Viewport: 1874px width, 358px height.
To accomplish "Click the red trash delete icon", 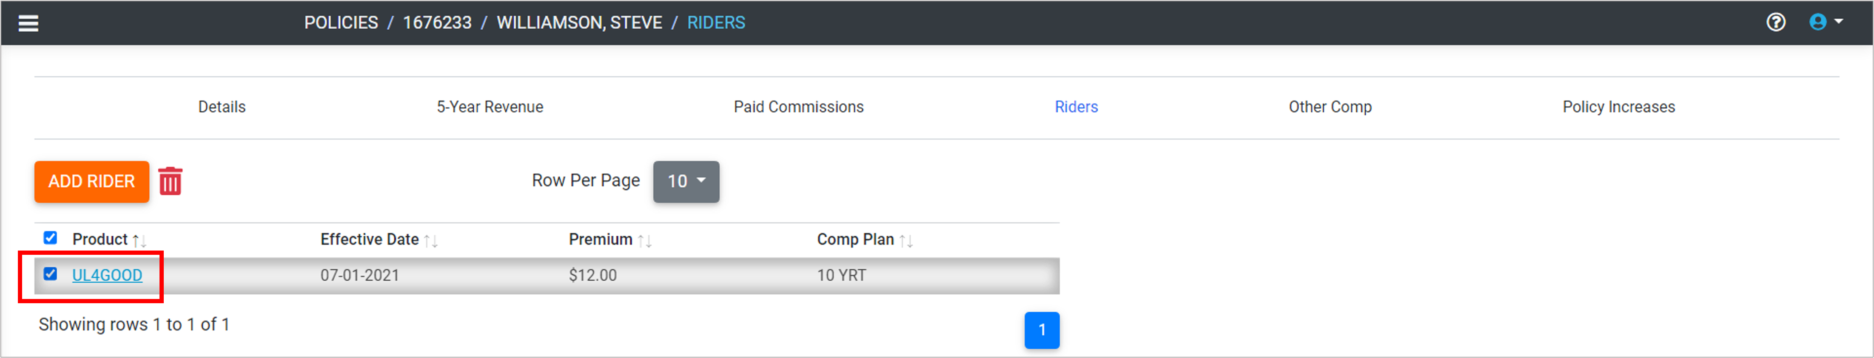I will click(x=170, y=181).
